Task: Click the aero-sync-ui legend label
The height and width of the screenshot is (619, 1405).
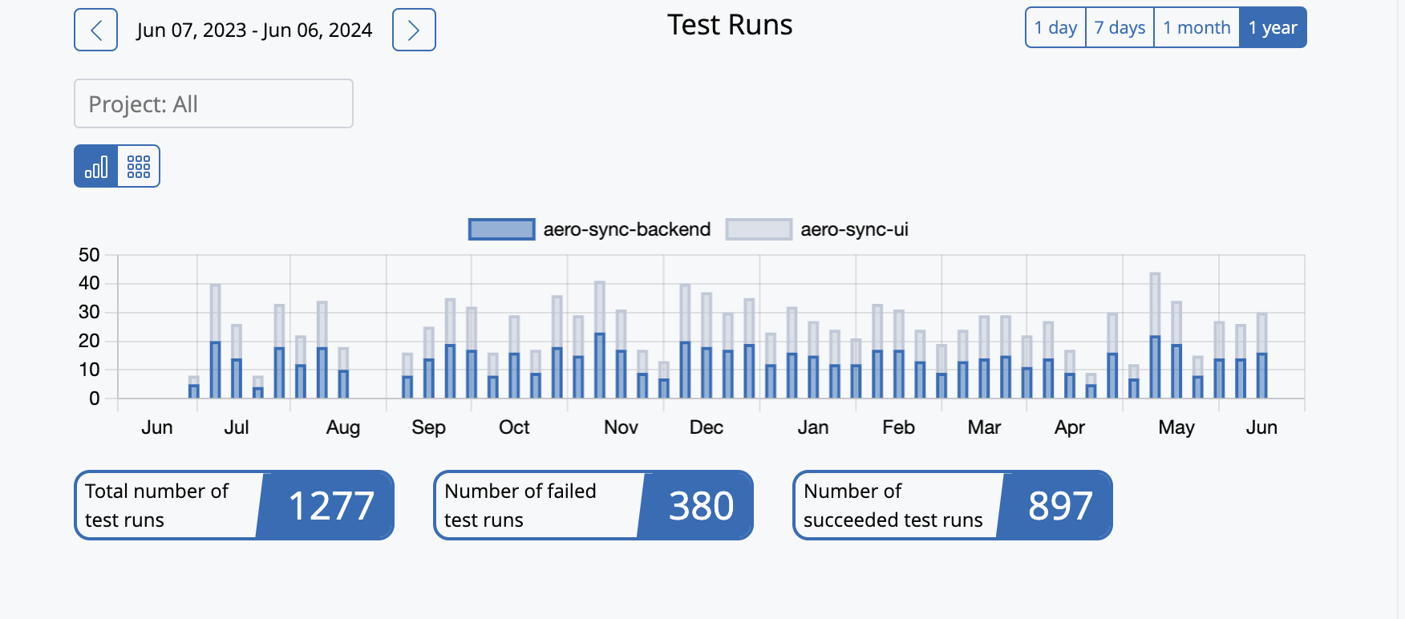Action: pos(854,229)
